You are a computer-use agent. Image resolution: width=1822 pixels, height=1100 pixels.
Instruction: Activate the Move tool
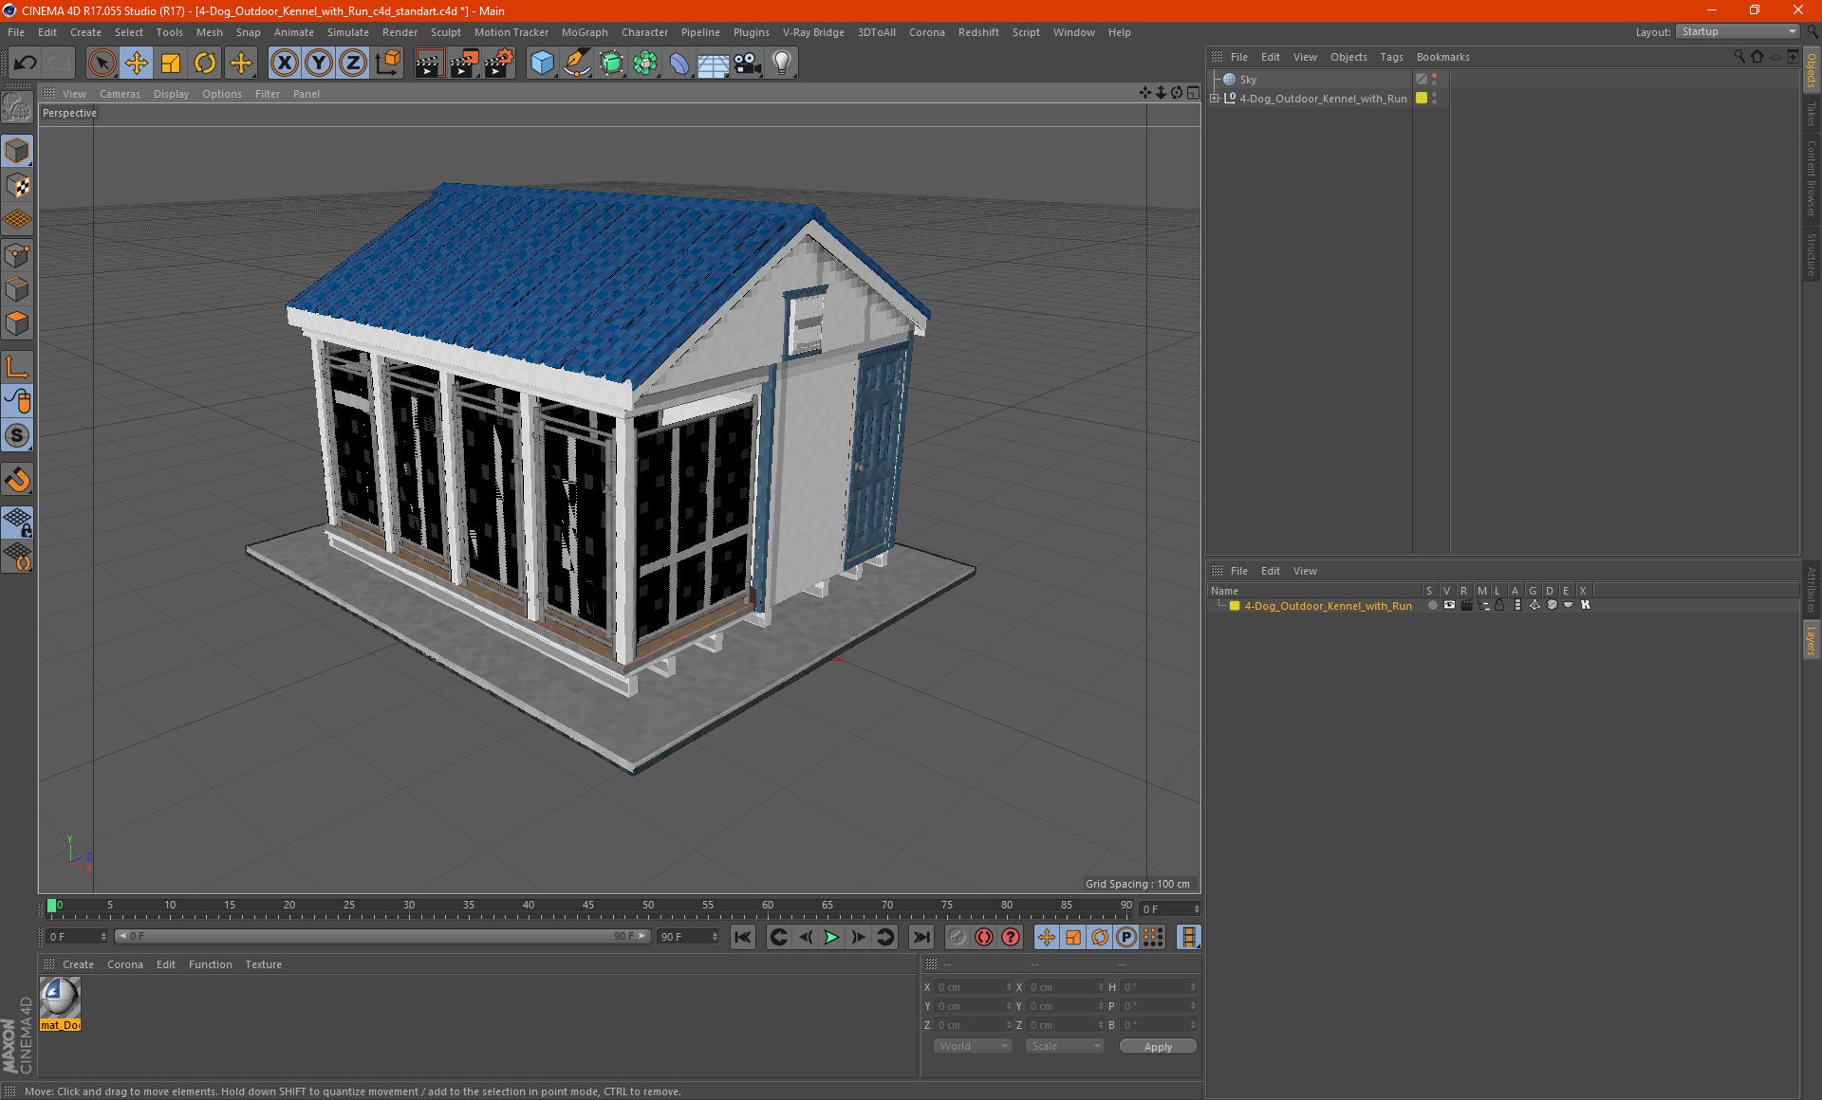pyautogui.click(x=137, y=64)
